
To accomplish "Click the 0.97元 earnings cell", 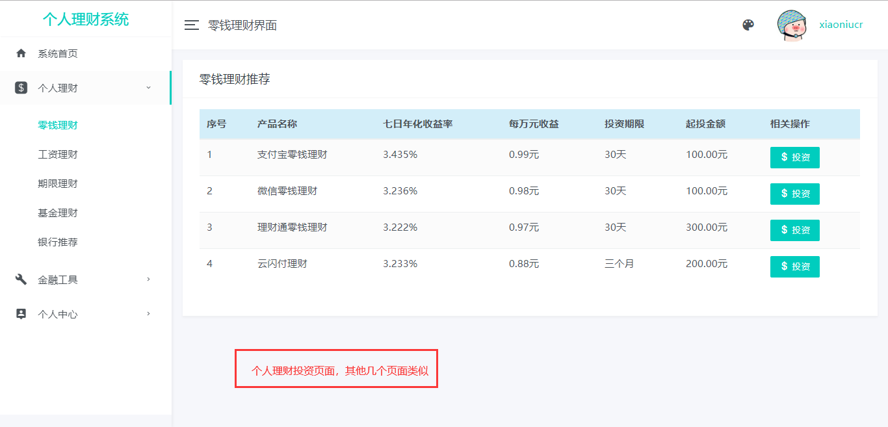I will (524, 227).
